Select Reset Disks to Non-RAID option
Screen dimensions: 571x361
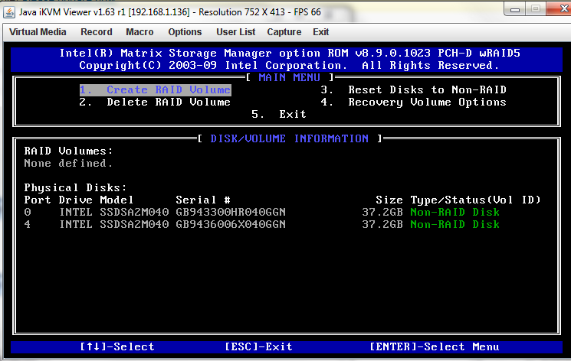pos(413,90)
